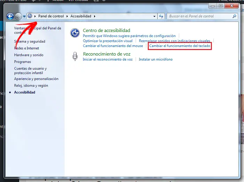The width and height of the screenshot is (244, 182).
Task: Expand the arrow after Accesibilidad breadcrumb
Action: pos(94,16)
